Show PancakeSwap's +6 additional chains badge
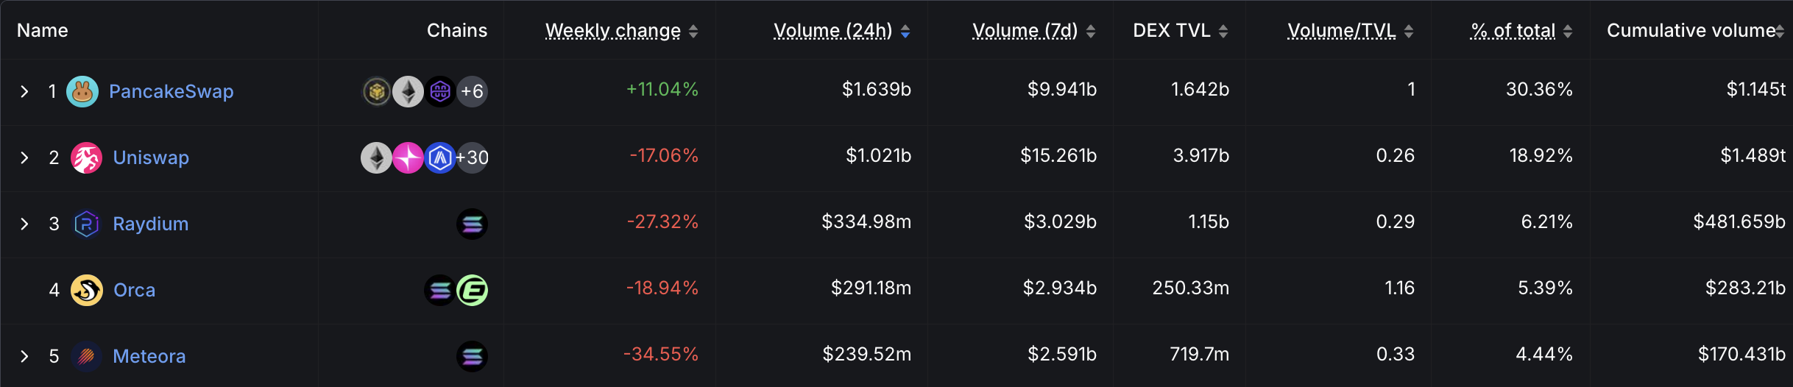 tap(472, 91)
